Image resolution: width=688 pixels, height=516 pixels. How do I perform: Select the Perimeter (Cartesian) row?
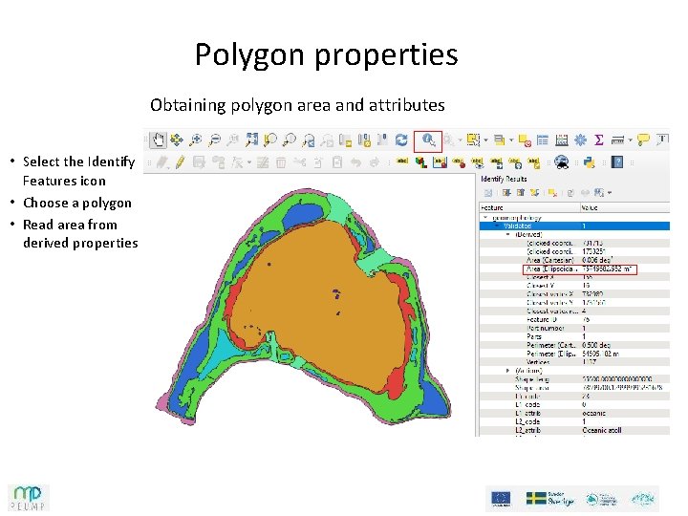click(x=574, y=345)
